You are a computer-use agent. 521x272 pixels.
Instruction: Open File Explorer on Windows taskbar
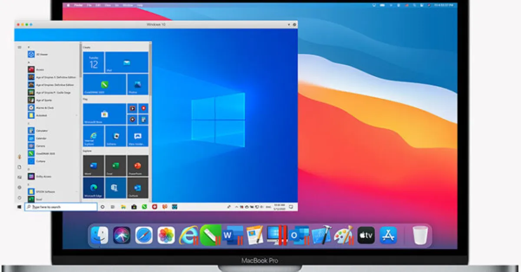pyautogui.click(x=123, y=207)
